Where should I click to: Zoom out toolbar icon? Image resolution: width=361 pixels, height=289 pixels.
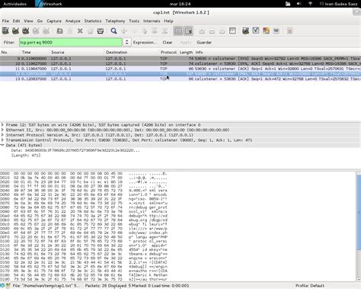[212, 31]
